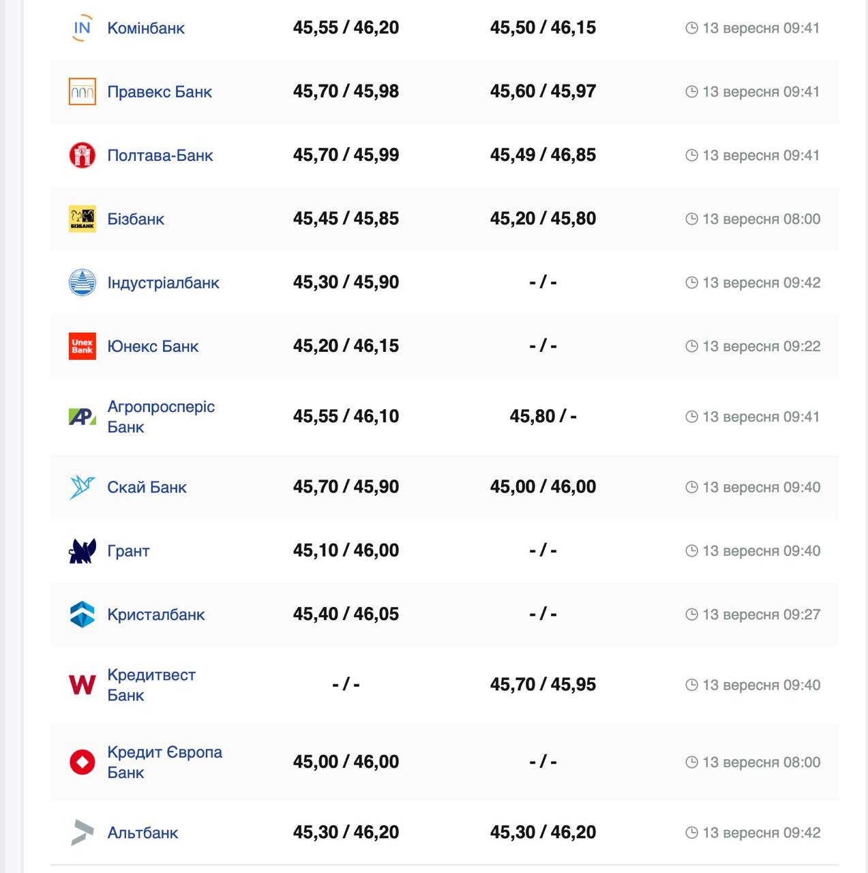Click the Індустріалбанк round blue logo
This screenshot has height=873, width=868.
[x=82, y=282]
